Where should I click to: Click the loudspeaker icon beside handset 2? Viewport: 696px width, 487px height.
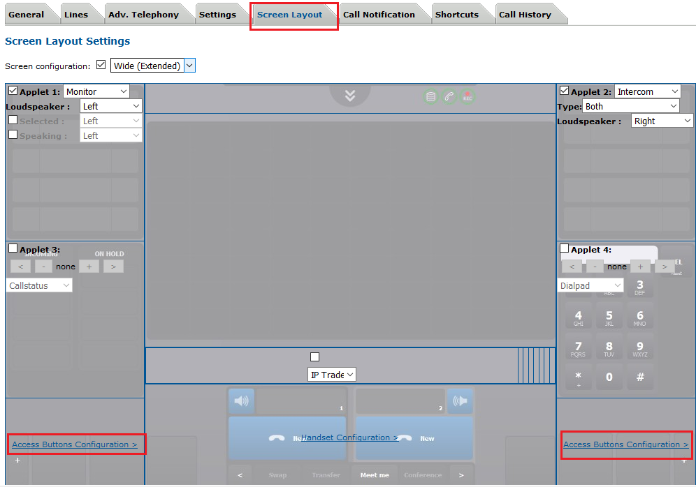460,401
